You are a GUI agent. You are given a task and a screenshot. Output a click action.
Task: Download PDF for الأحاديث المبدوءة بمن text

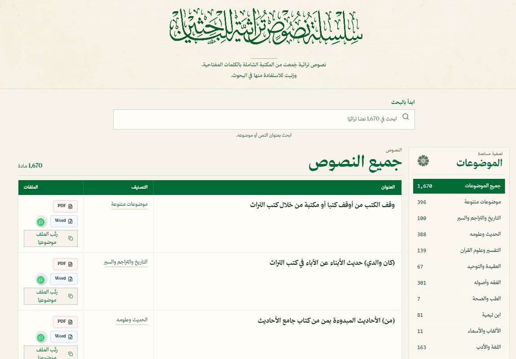point(65,322)
